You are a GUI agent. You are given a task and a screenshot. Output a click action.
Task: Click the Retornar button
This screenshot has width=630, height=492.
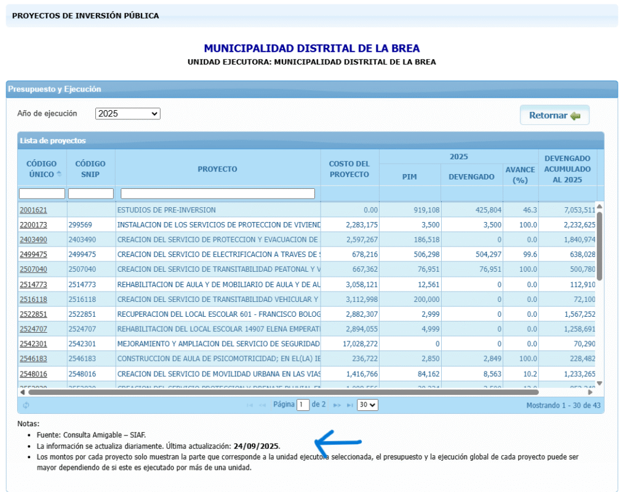[554, 115]
